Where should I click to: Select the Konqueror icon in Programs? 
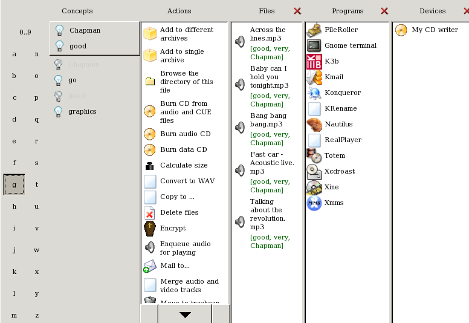(x=314, y=93)
